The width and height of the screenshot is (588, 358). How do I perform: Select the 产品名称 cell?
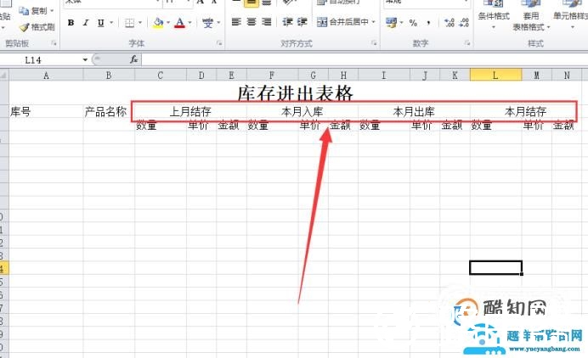pos(109,111)
